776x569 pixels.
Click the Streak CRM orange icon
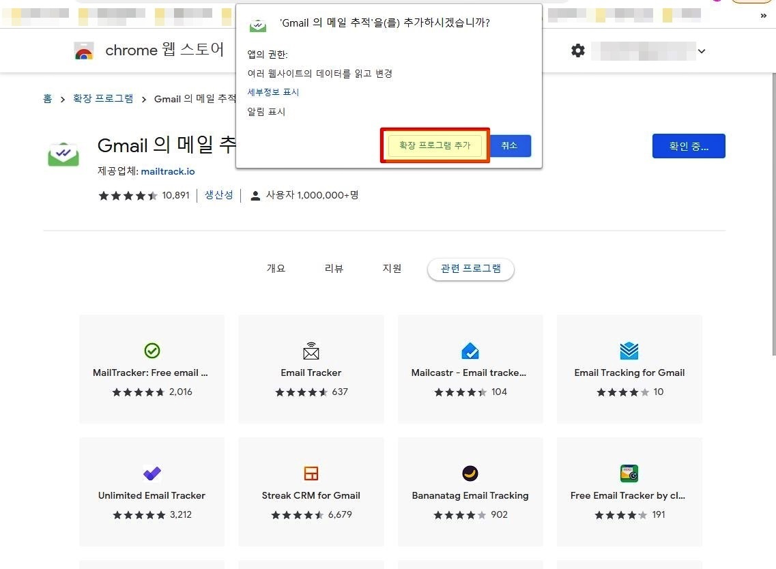point(311,473)
